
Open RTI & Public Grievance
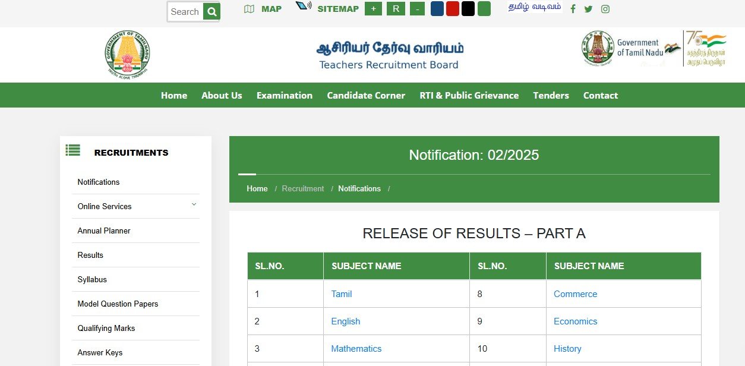469,95
